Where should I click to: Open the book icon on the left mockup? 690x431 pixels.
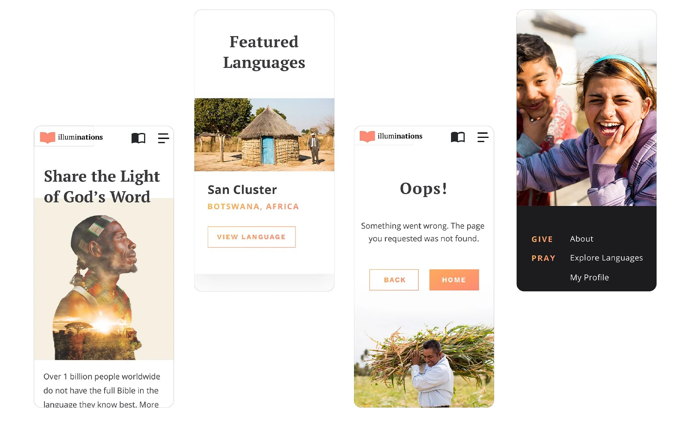(x=138, y=138)
